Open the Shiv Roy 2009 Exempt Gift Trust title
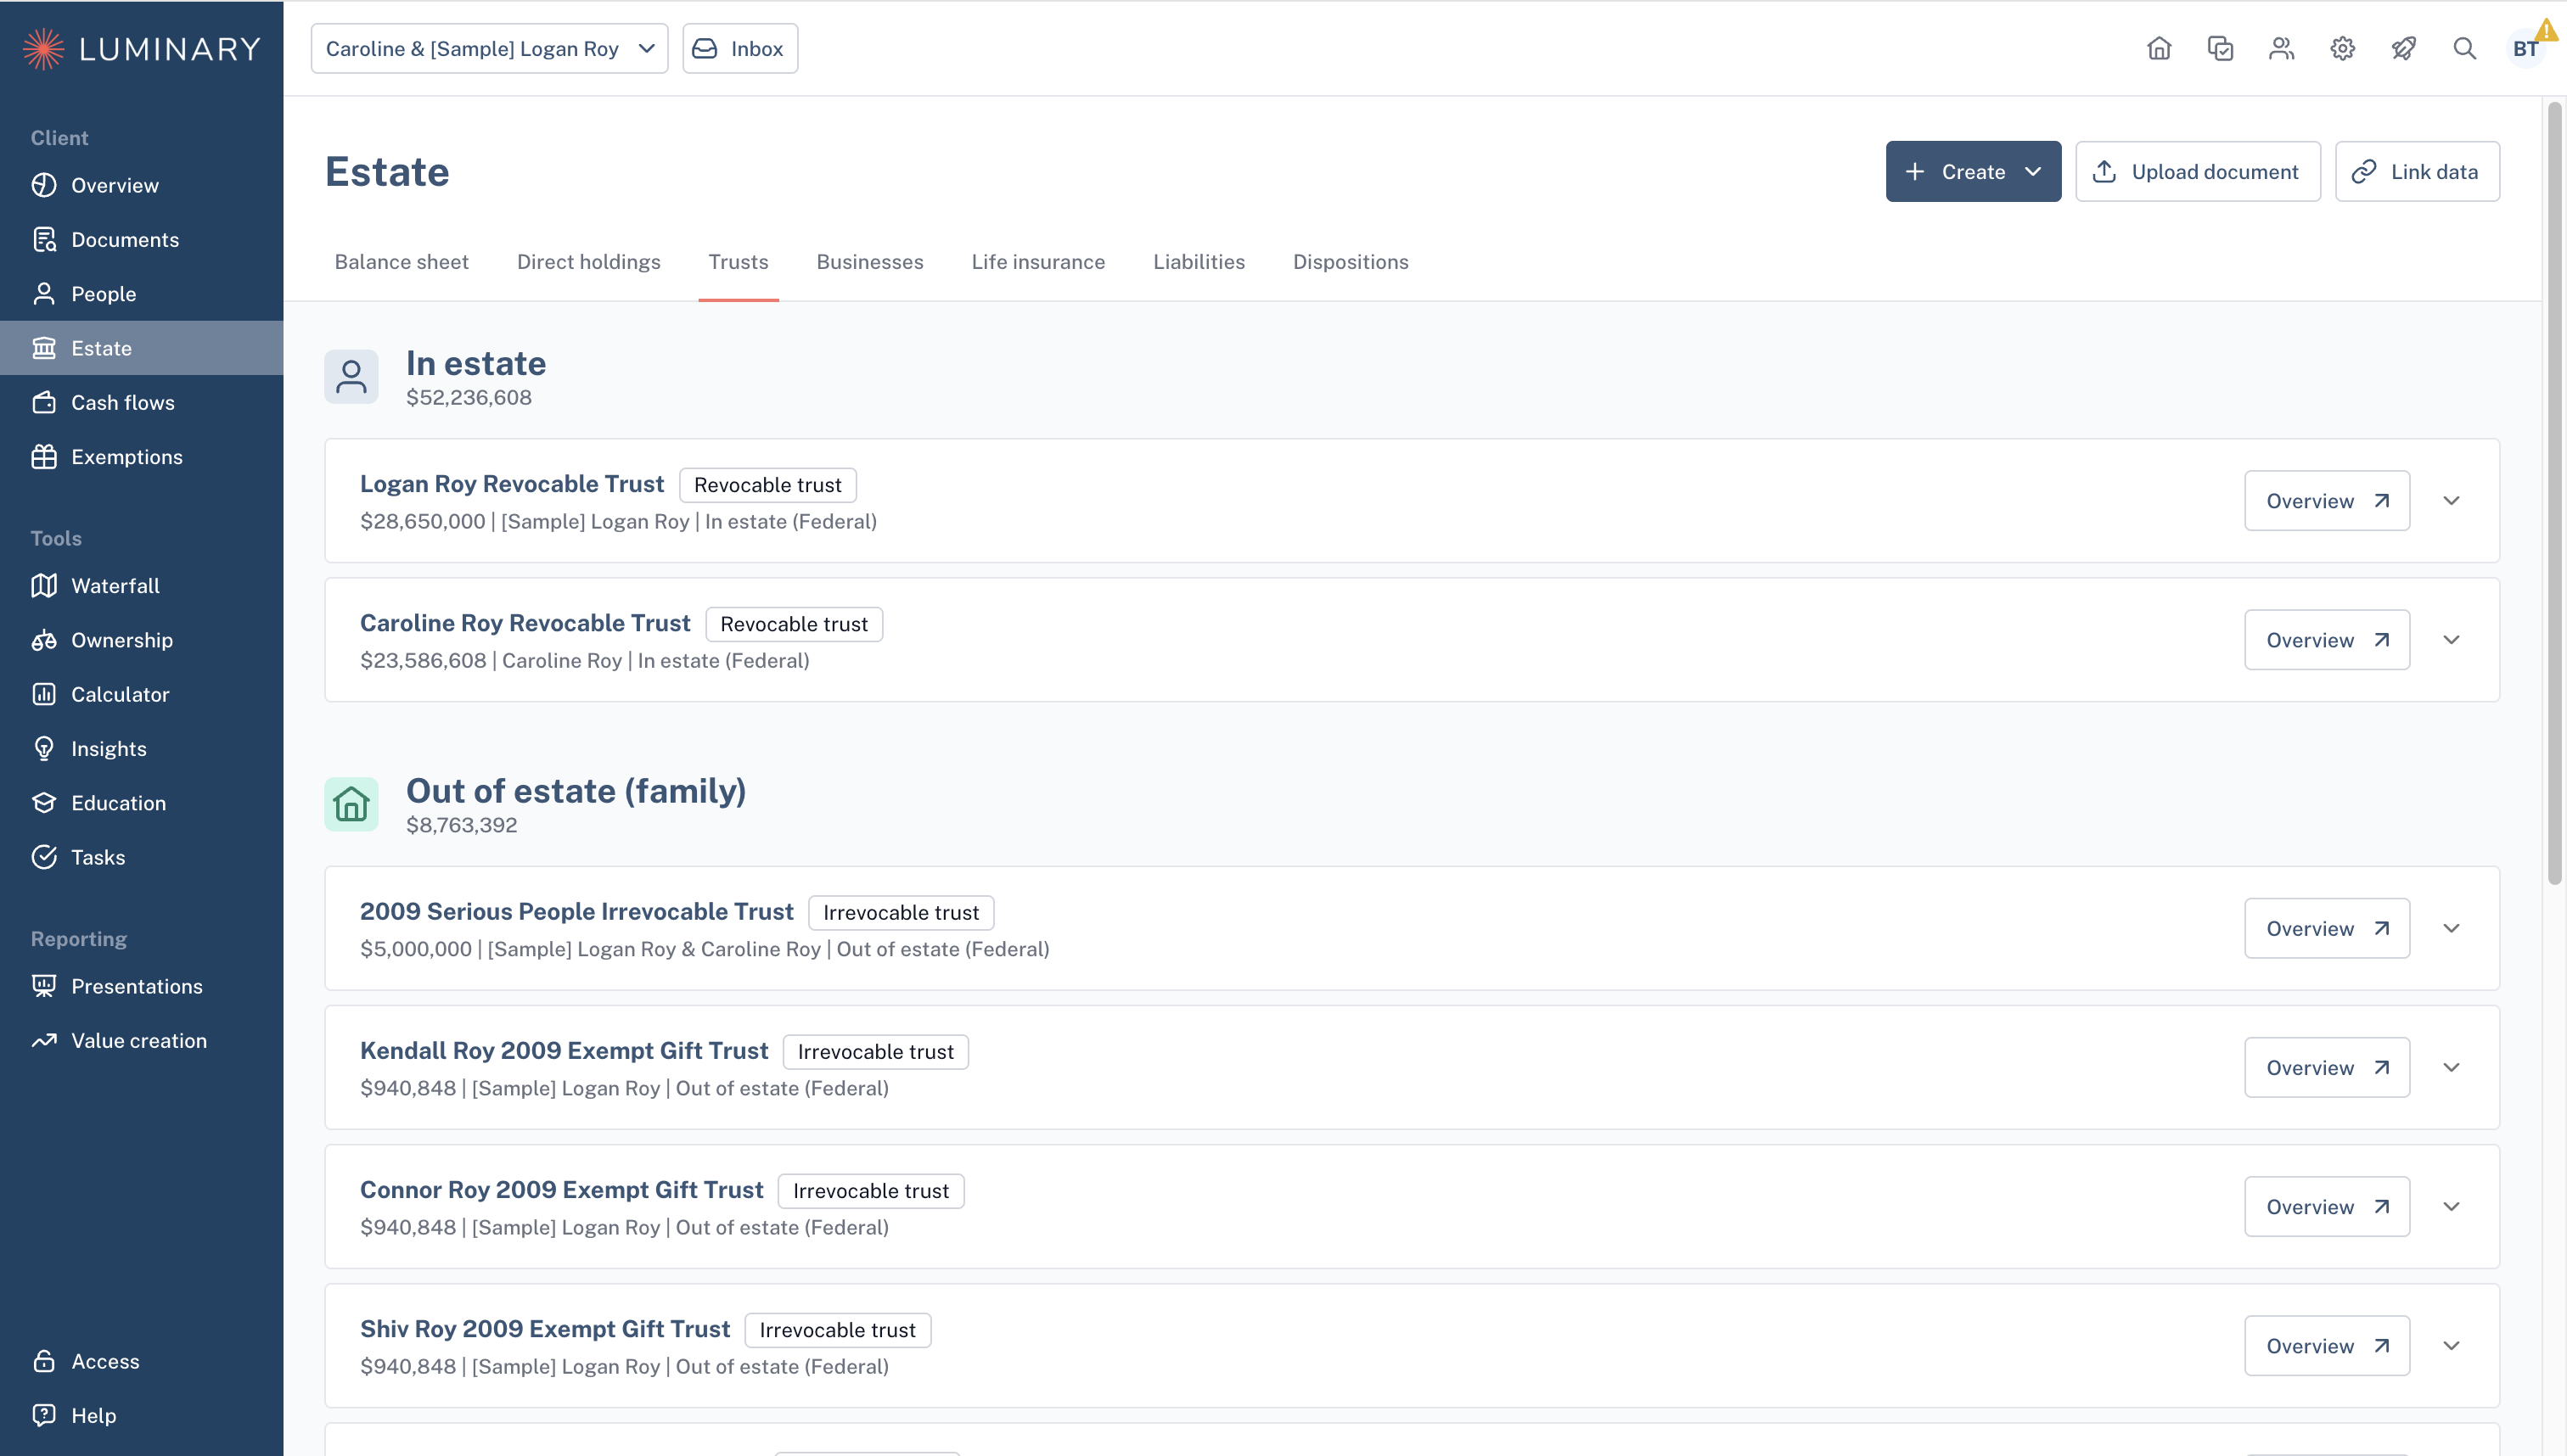The width and height of the screenshot is (2567, 1456). click(x=545, y=1328)
